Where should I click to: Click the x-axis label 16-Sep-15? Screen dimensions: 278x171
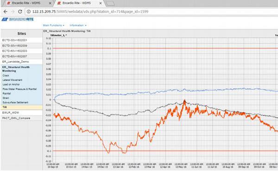click(x=53, y=165)
